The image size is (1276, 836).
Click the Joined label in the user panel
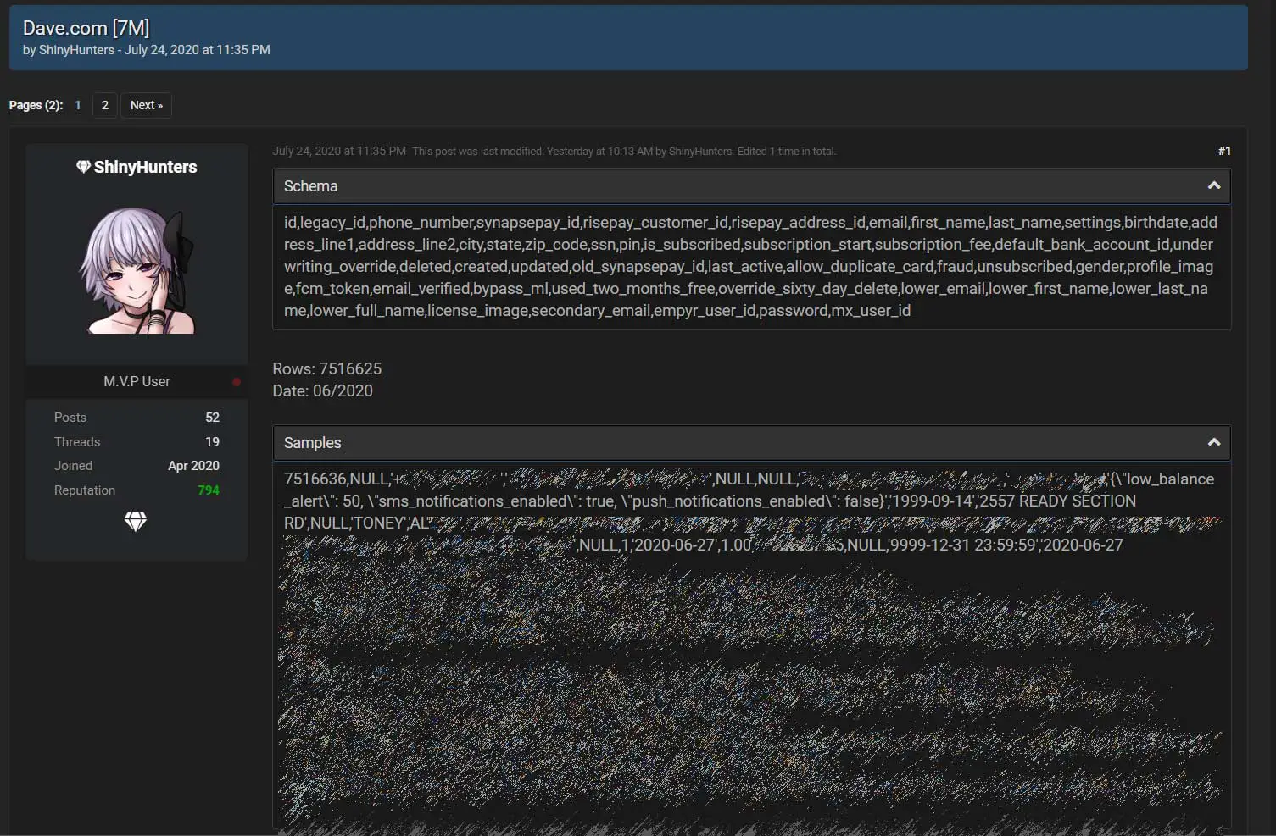coord(73,466)
